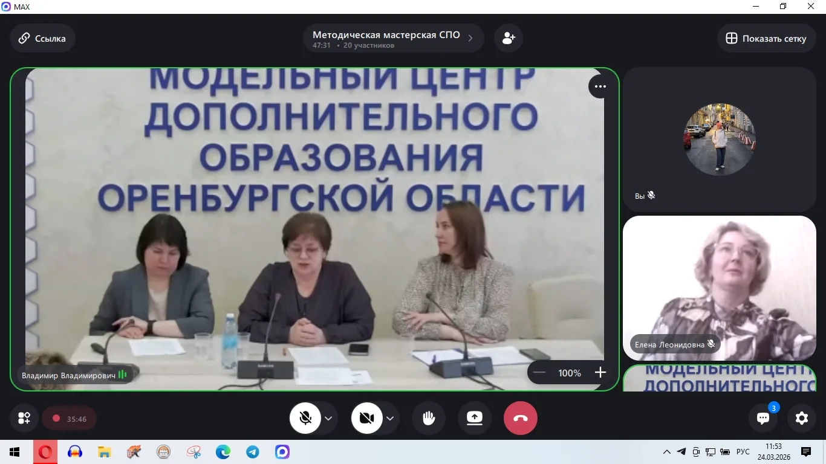Show hidden system tray icons
The width and height of the screenshot is (826, 464).
coord(667,452)
